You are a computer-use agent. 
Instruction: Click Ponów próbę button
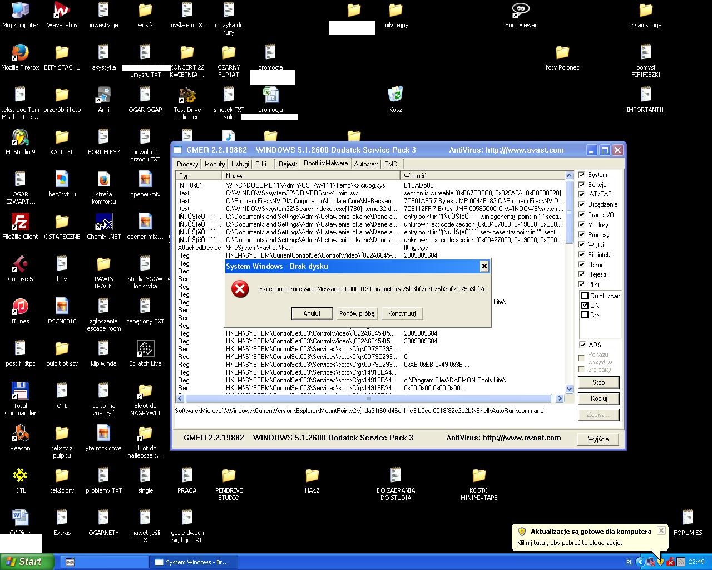click(357, 313)
